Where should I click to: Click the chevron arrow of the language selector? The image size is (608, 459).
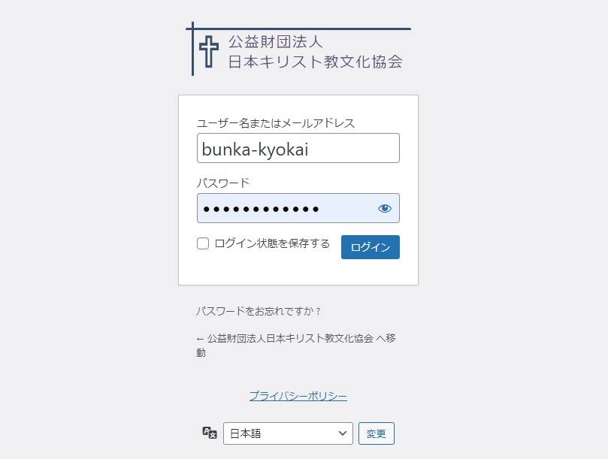[343, 433]
